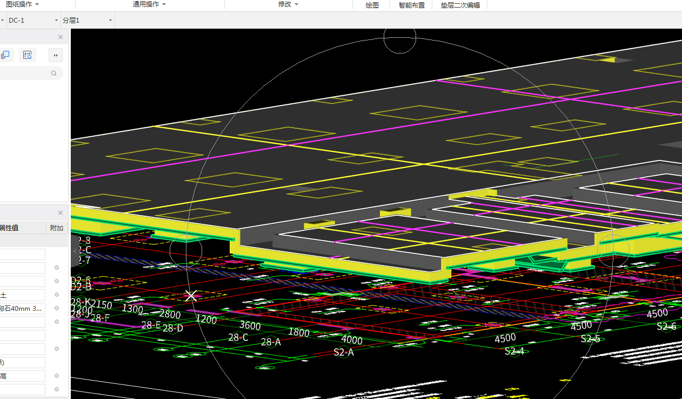Screen dimensions: 682x399
Task: Open the DC-1 component dropdown
Action: 33,20
